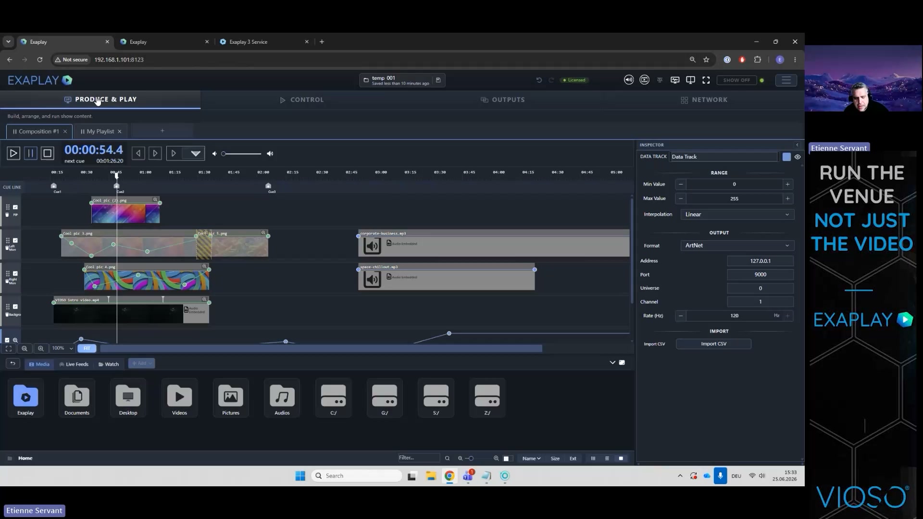Enter fullscreen mode from header
923x519 pixels.
(706, 80)
